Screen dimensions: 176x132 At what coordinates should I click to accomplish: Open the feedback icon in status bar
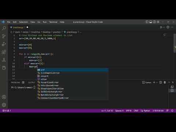tap(167, 111)
